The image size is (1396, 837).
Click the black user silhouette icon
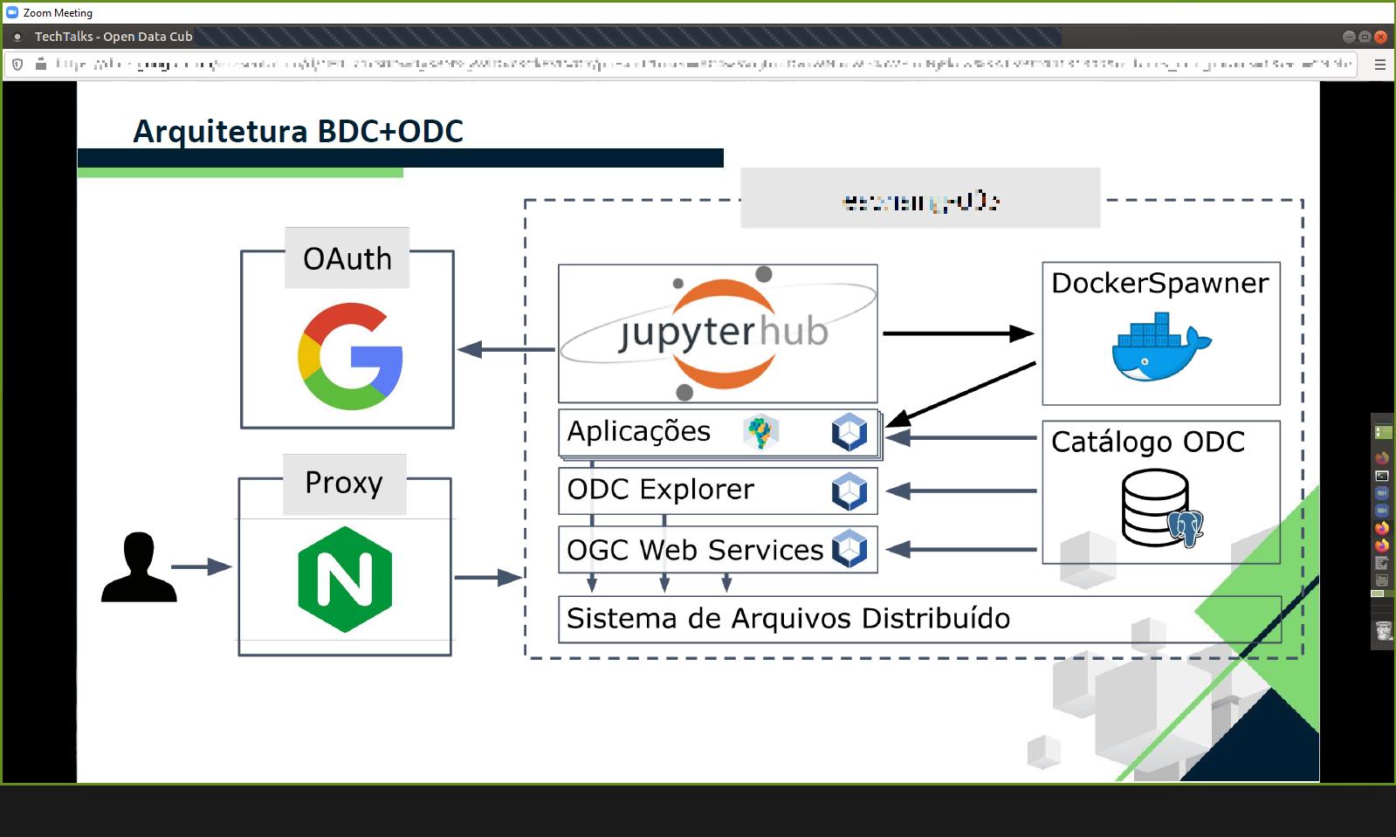click(x=139, y=566)
